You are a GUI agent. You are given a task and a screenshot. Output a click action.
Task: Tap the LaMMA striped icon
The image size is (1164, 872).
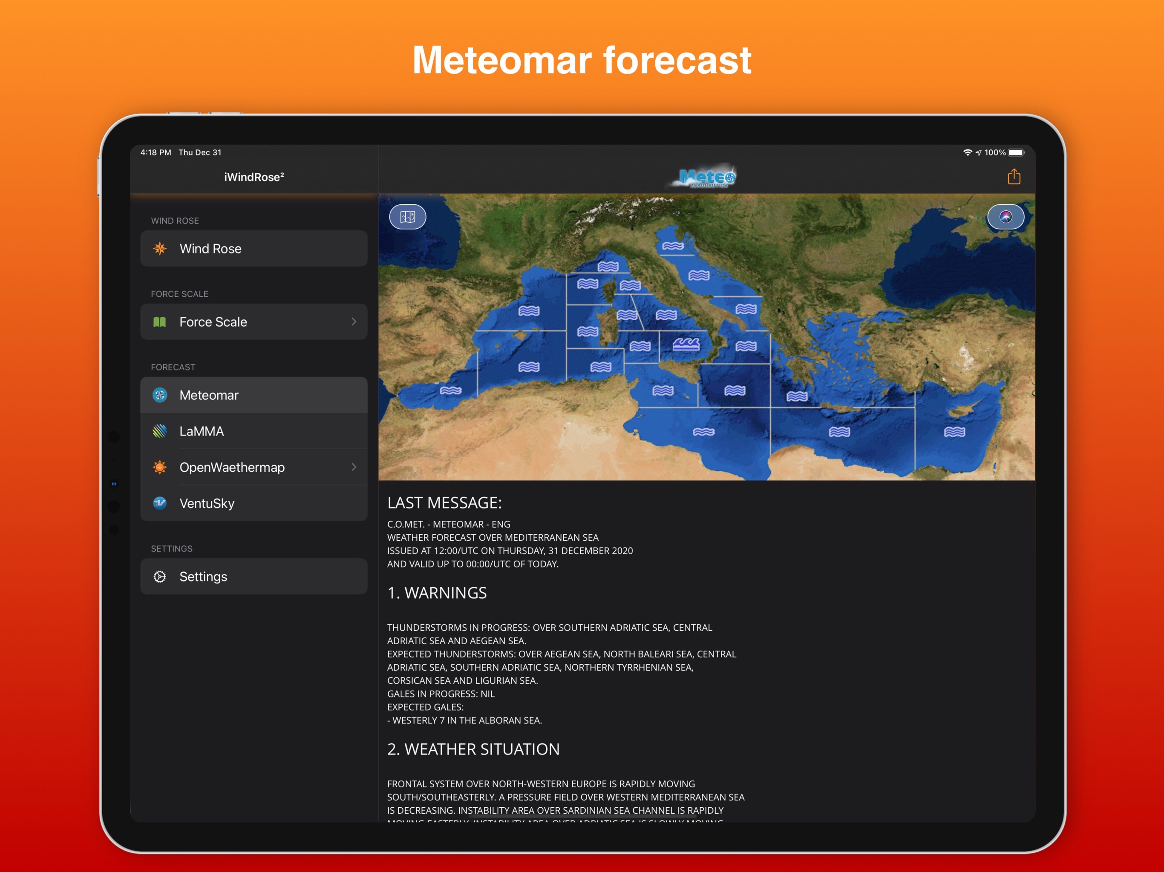click(159, 431)
